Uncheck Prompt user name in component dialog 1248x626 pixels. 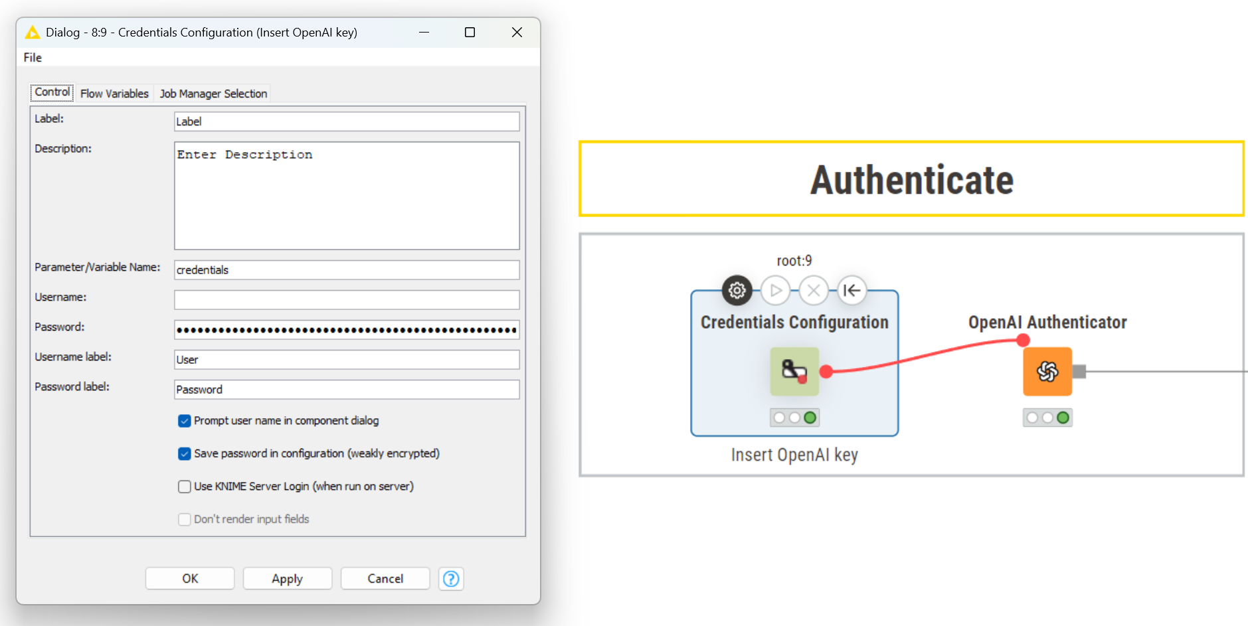coord(185,421)
